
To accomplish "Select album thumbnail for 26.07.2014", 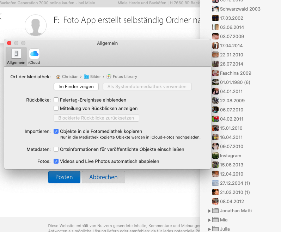I will click(215, 64).
